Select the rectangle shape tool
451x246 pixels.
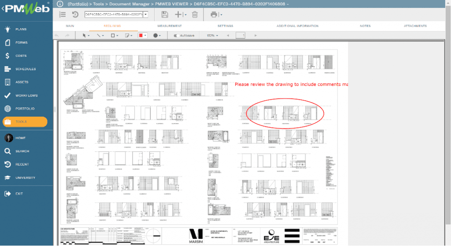(113, 35)
